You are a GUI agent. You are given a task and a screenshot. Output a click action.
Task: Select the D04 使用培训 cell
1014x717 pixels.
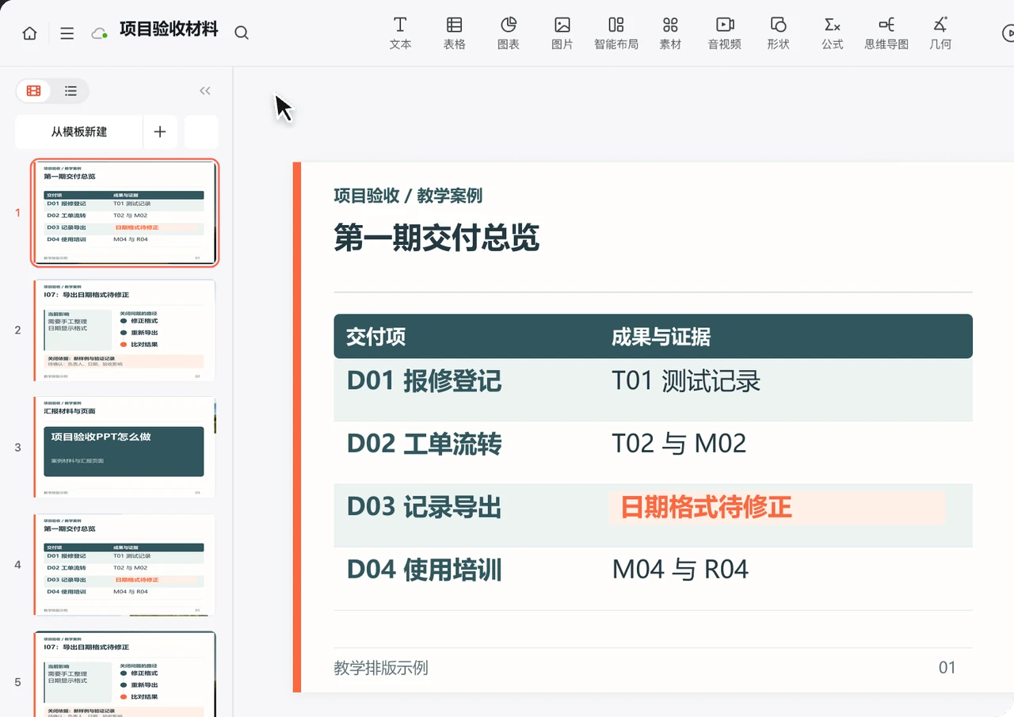[x=424, y=570]
